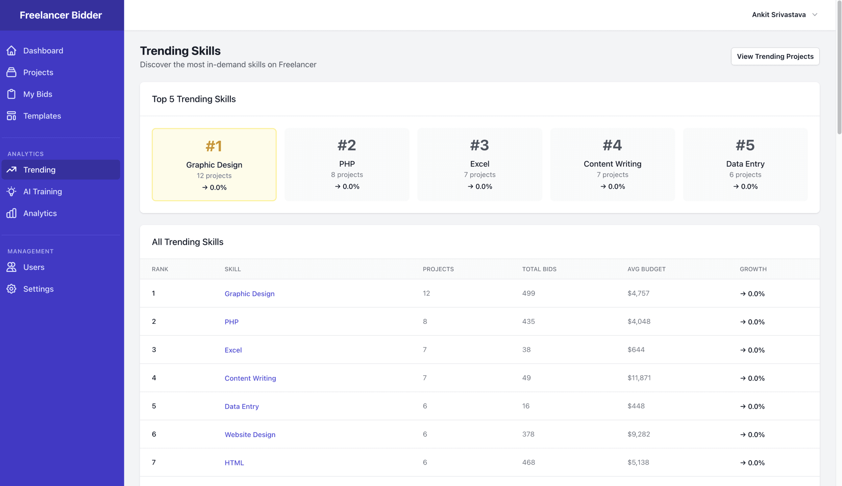Click the Settings gear icon
The height and width of the screenshot is (486, 842).
point(12,289)
